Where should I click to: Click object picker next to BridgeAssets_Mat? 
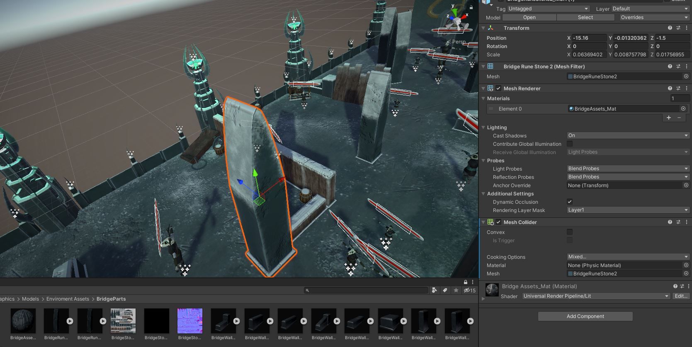point(683,108)
